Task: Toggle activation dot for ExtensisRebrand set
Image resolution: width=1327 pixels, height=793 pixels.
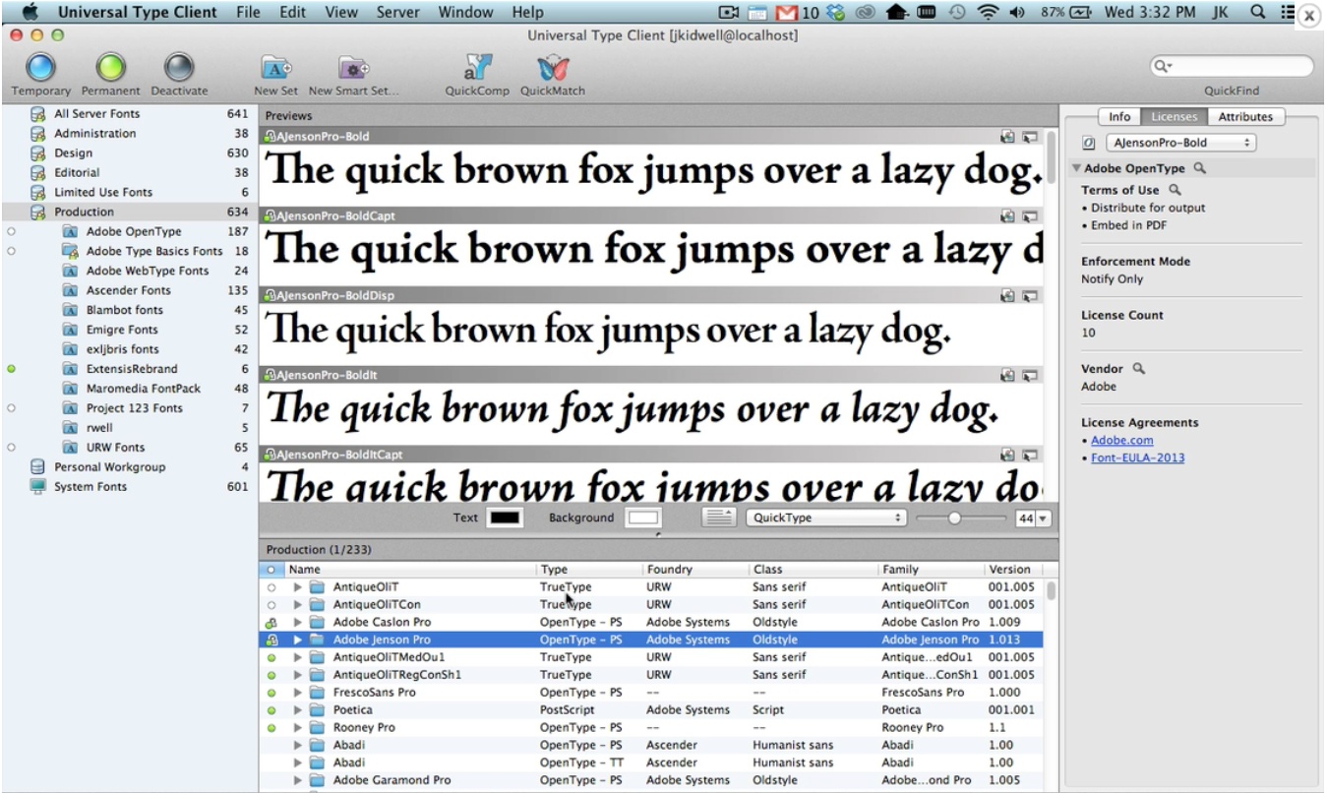Action: [11, 369]
